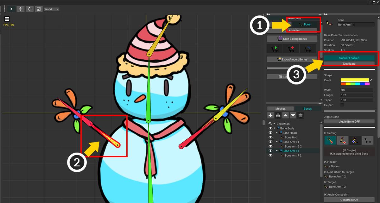Click the bone name field 'Bone Arm 1 1'
Viewport: 380px width, 203px height.
pyautogui.click(x=356, y=24)
